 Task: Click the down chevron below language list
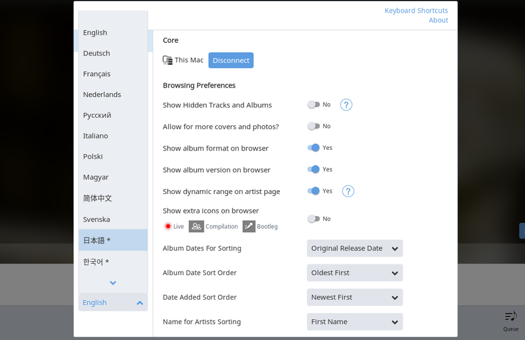pyautogui.click(x=113, y=283)
